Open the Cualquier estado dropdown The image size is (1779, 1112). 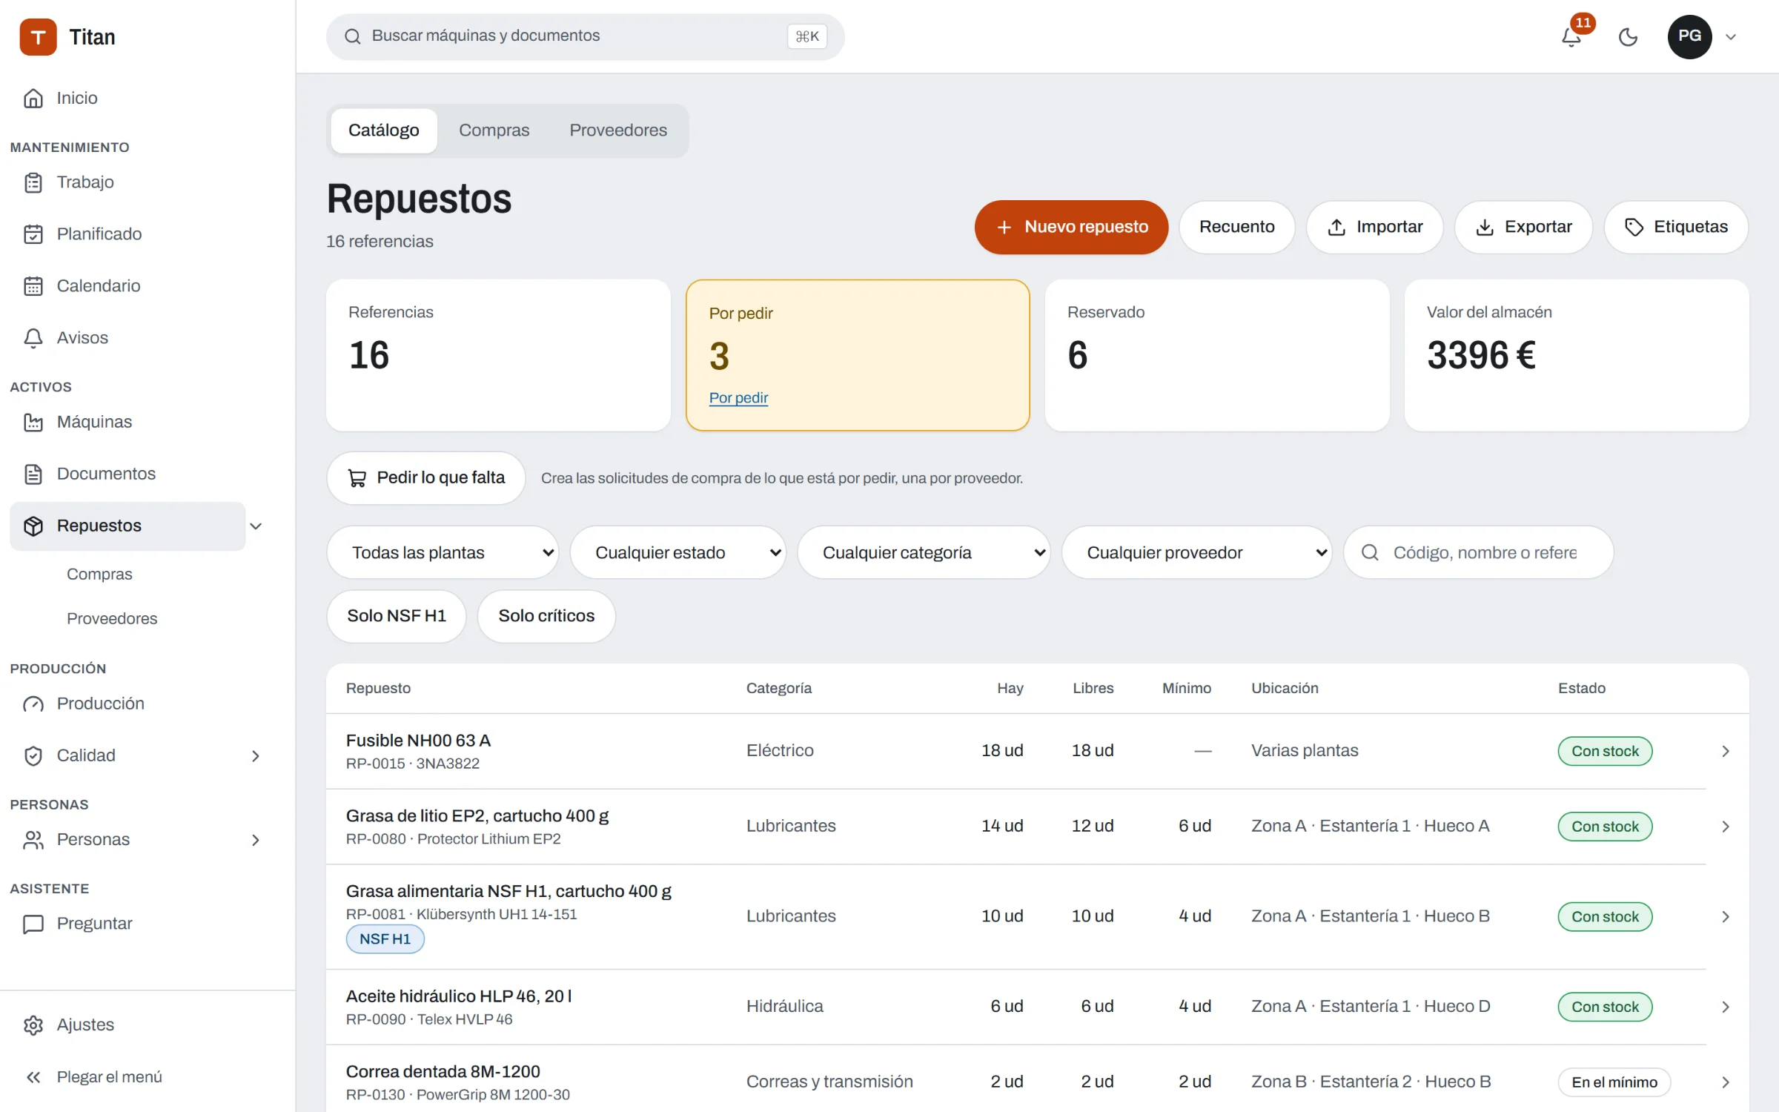click(678, 552)
